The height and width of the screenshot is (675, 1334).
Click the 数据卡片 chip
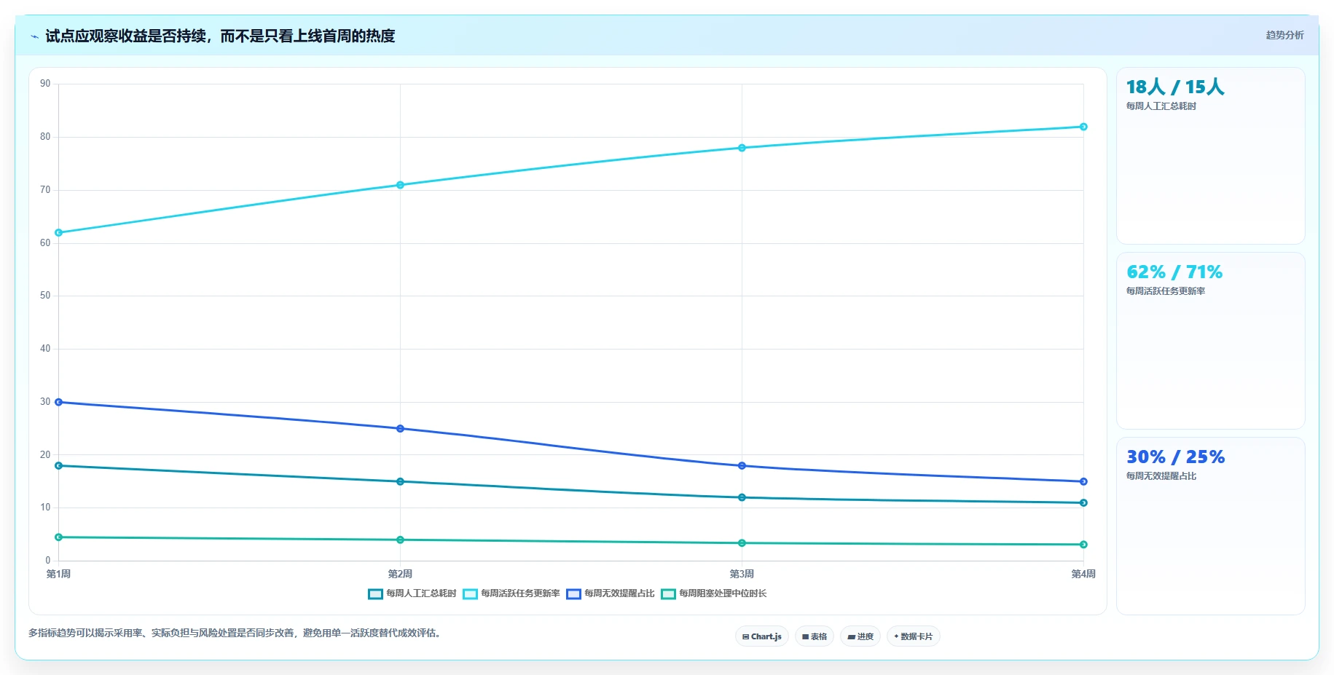coord(913,636)
